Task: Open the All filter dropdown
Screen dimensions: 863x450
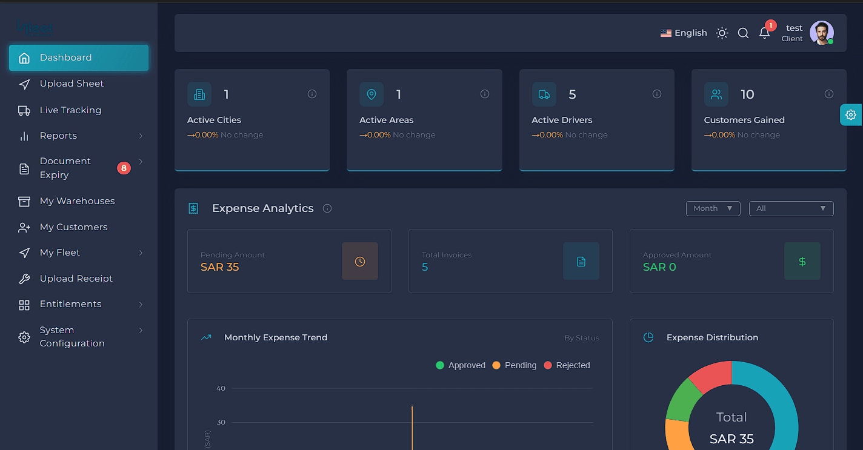Action: coord(791,208)
